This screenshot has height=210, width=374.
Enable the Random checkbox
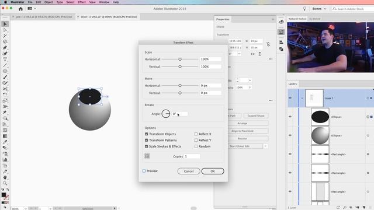[196, 146]
